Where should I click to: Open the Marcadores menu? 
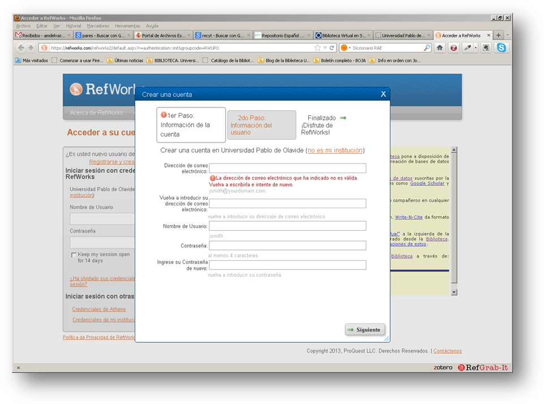(x=98, y=26)
